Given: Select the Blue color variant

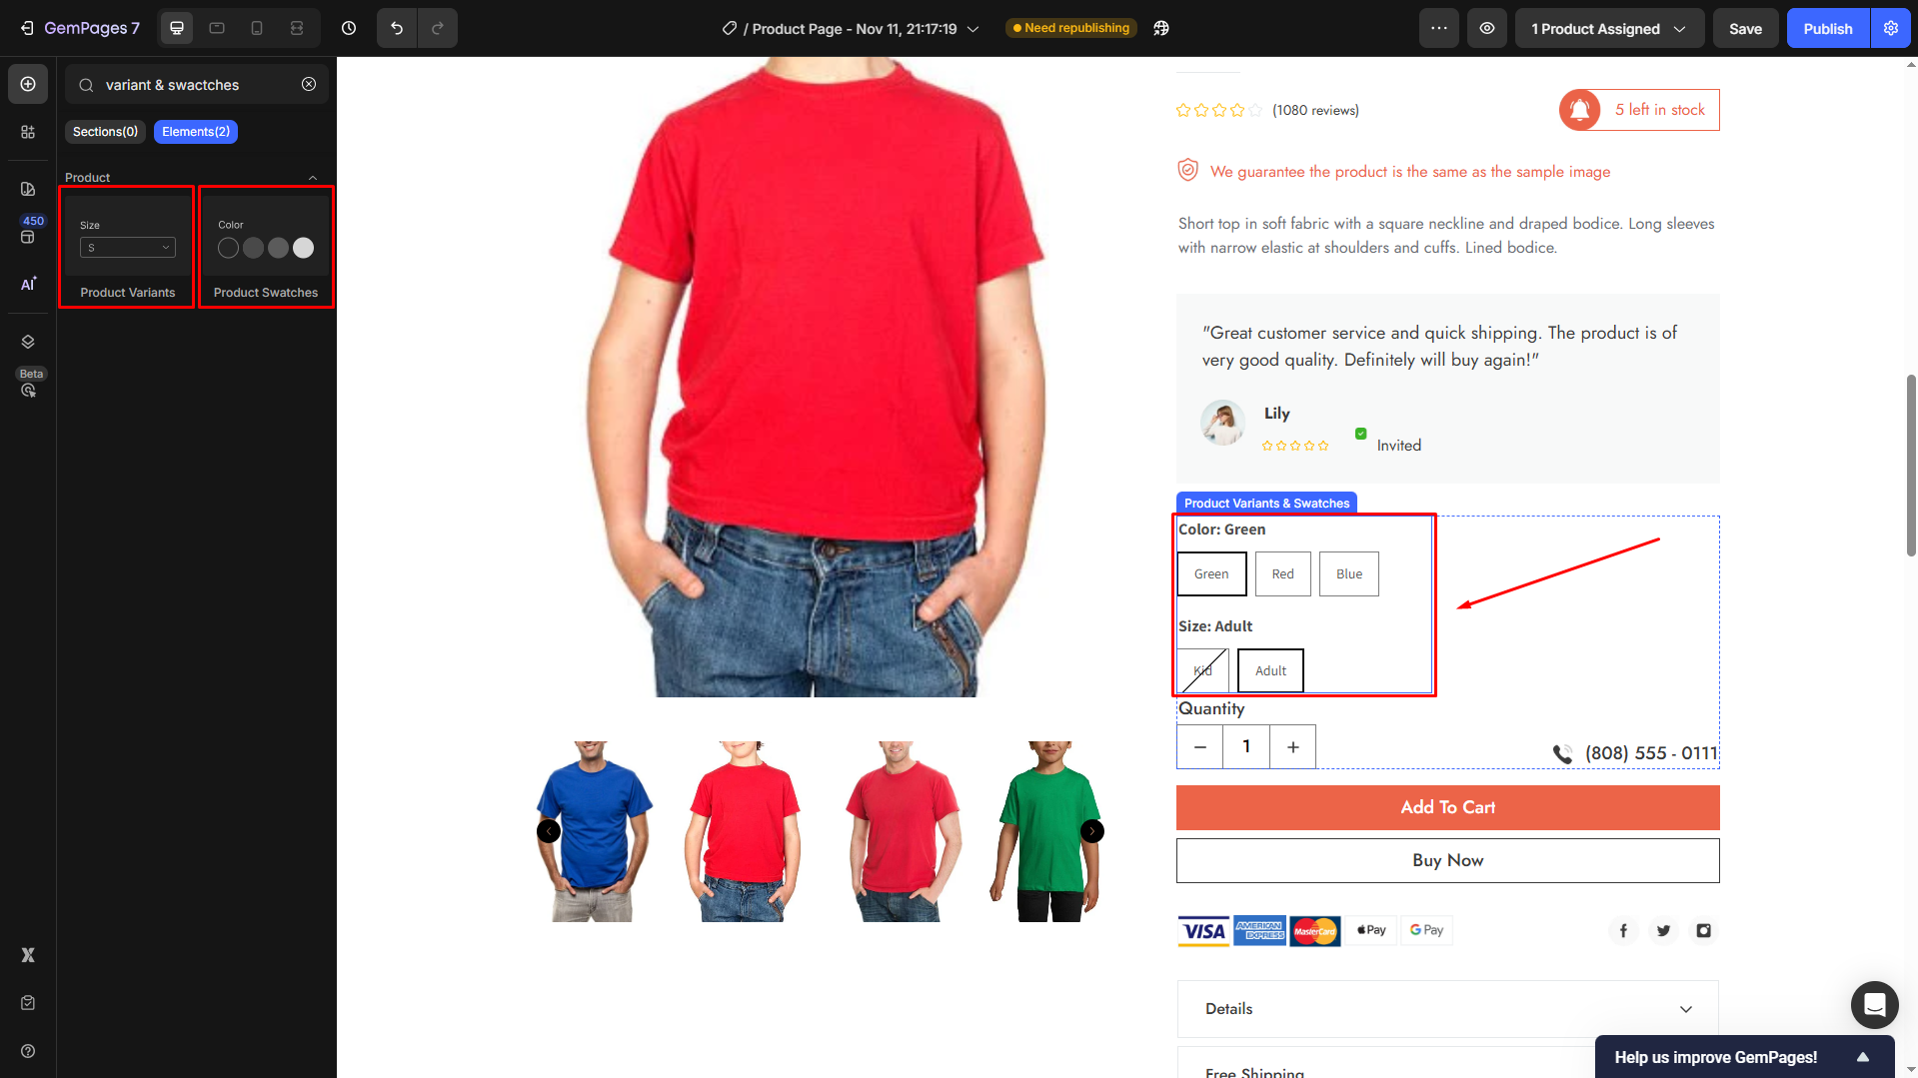Looking at the screenshot, I should pyautogui.click(x=1349, y=574).
